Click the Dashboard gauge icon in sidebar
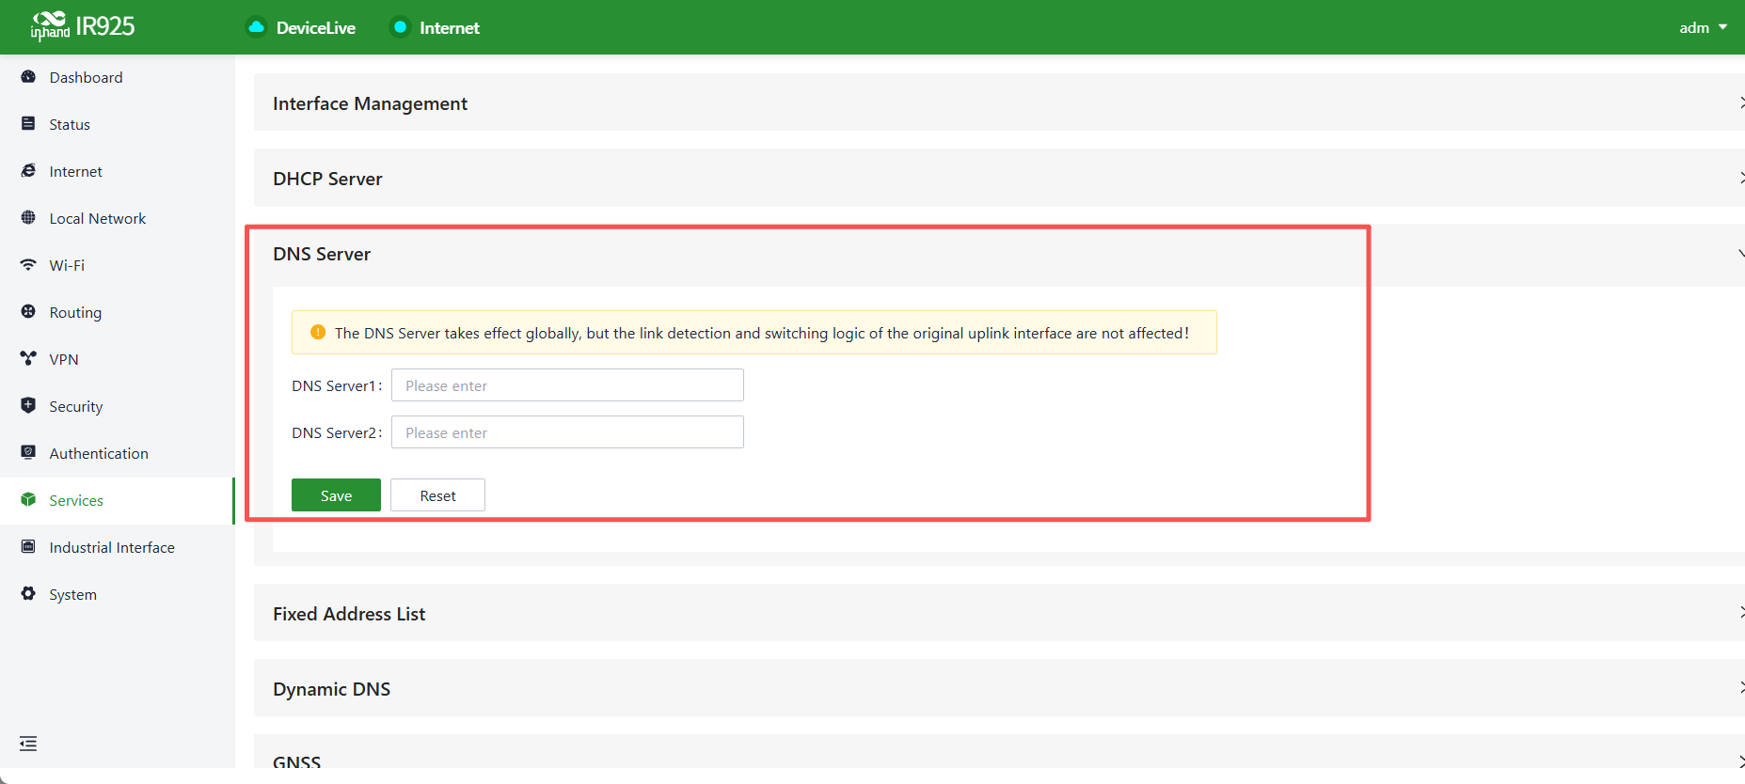The width and height of the screenshot is (1745, 784). (x=28, y=77)
